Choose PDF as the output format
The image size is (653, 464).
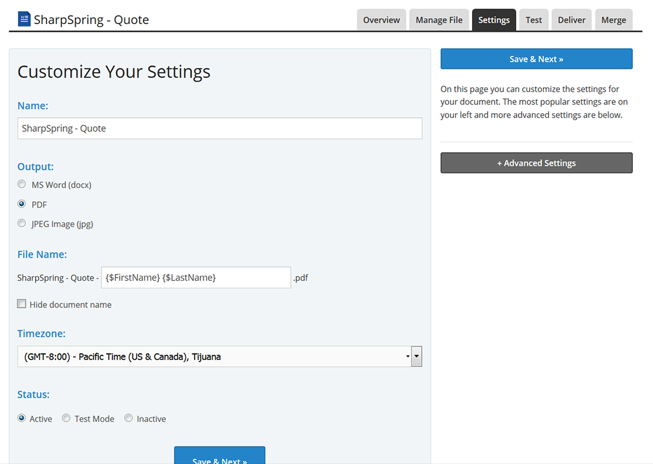pyautogui.click(x=22, y=204)
